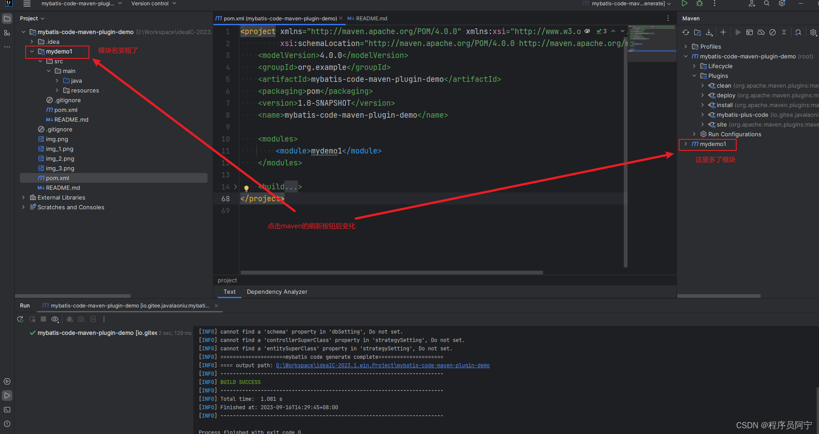Click Project panel horizontal scrollbar
The width and height of the screenshot is (819, 434).
pos(73,296)
